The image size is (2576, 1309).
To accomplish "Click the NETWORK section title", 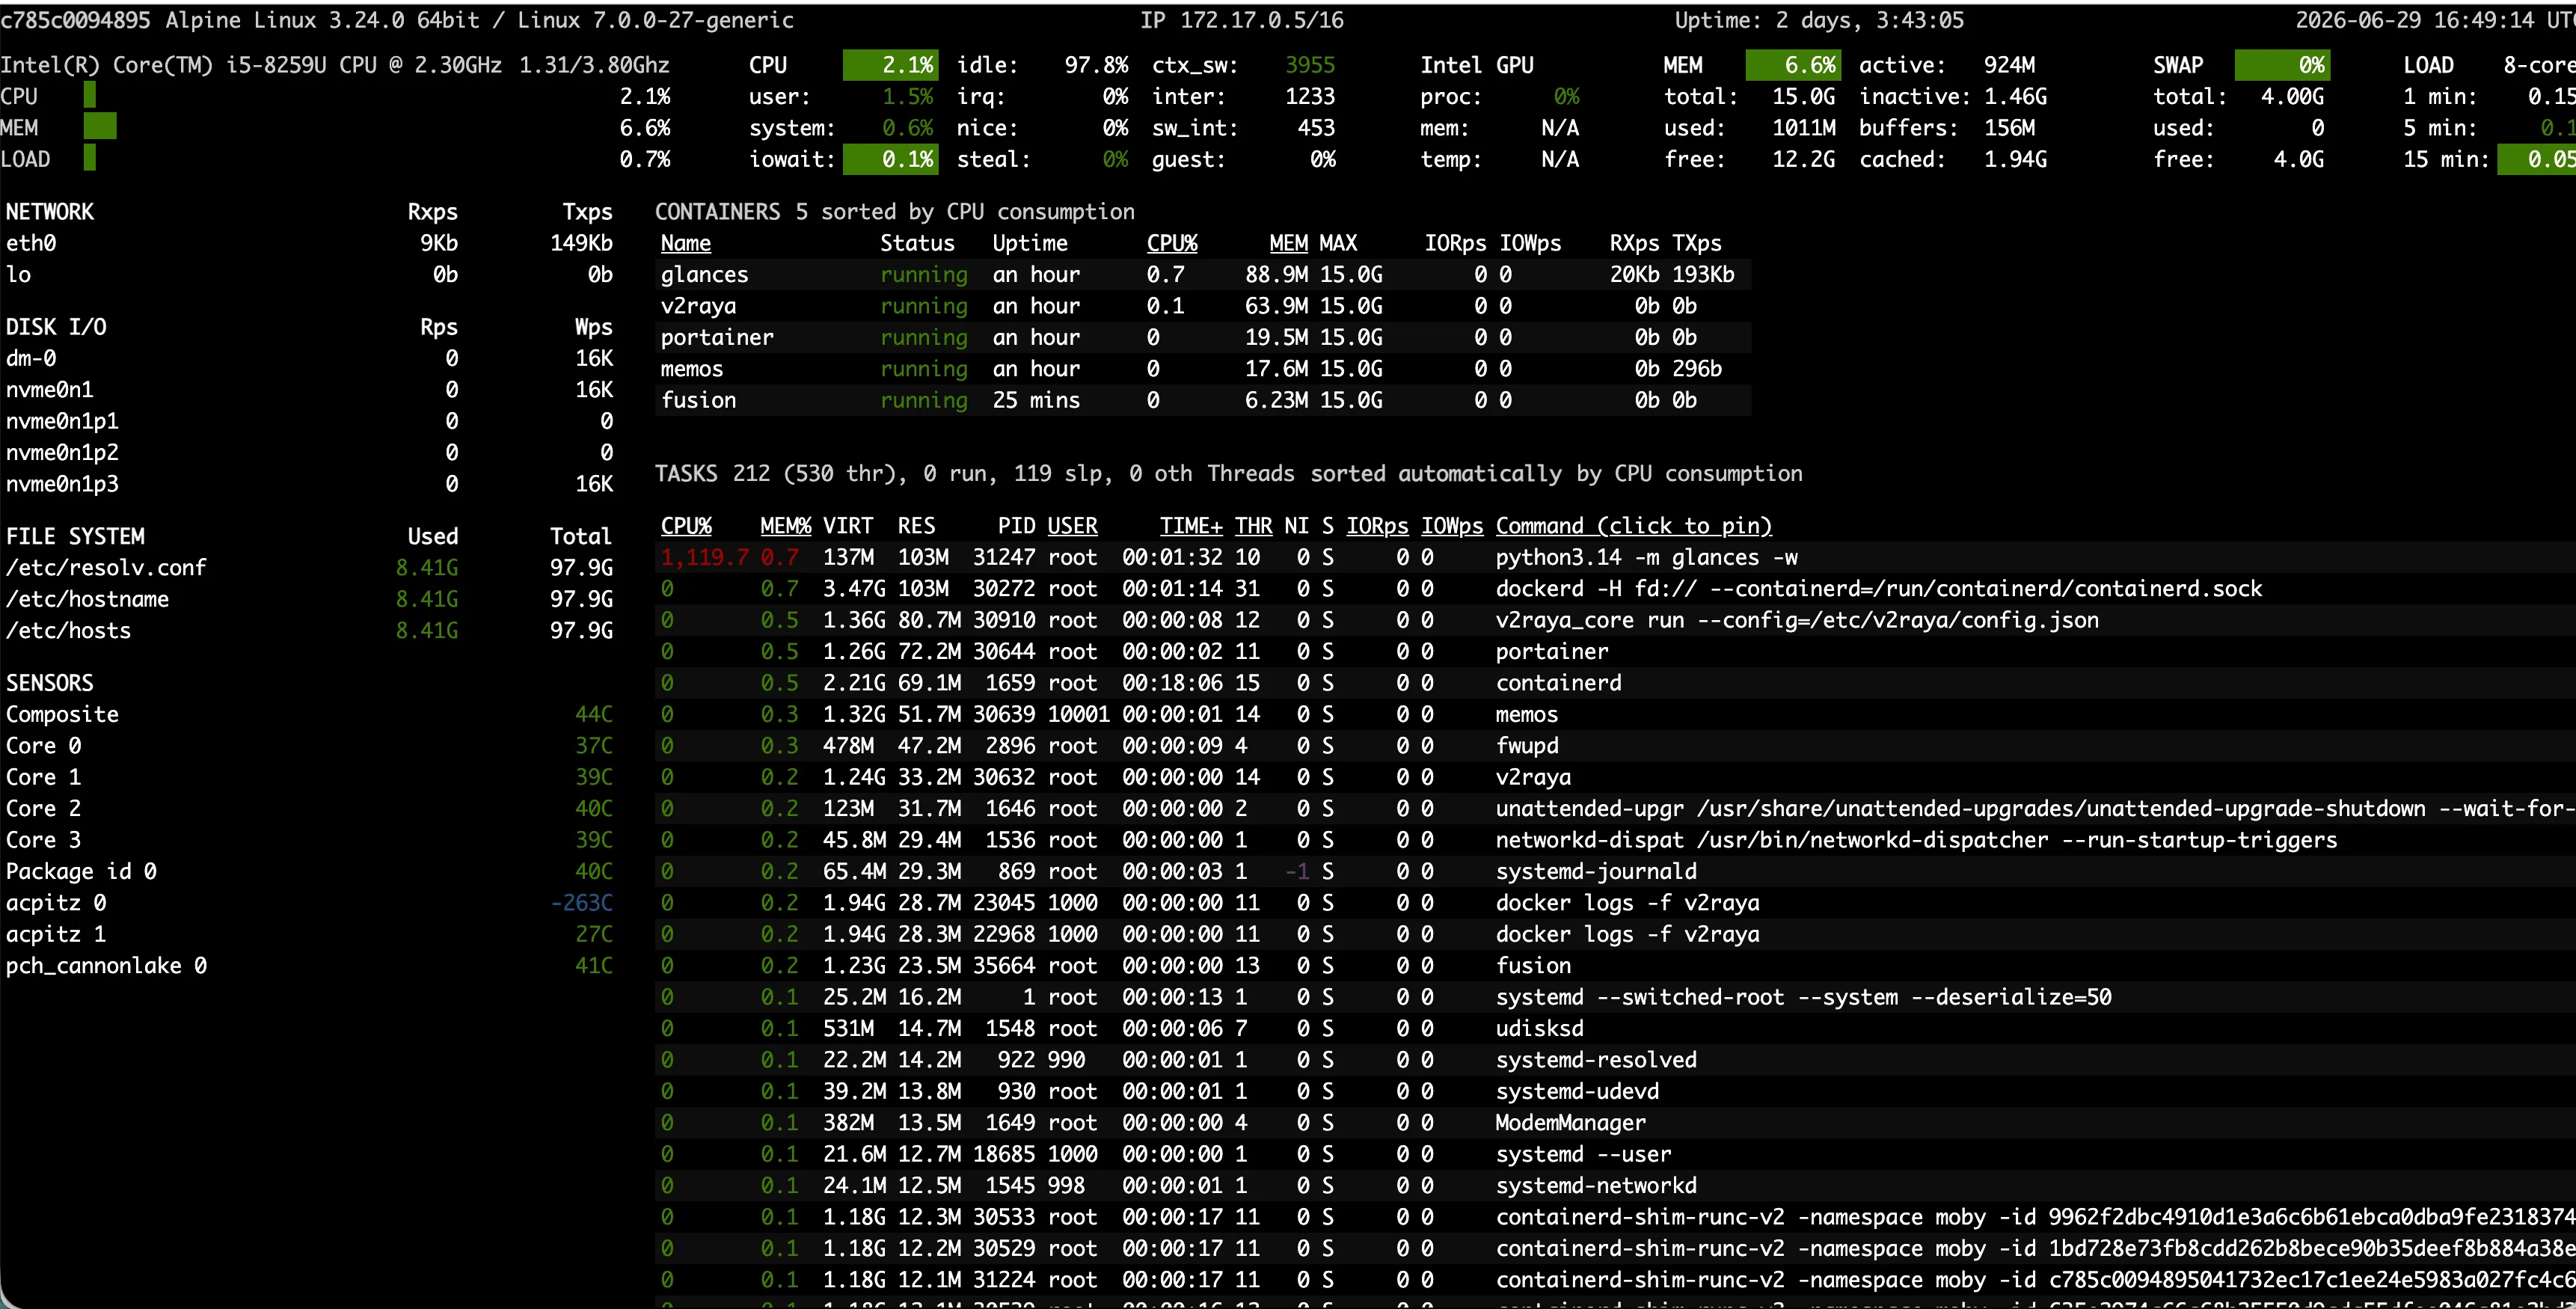I will pyautogui.click(x=50, y=212).
